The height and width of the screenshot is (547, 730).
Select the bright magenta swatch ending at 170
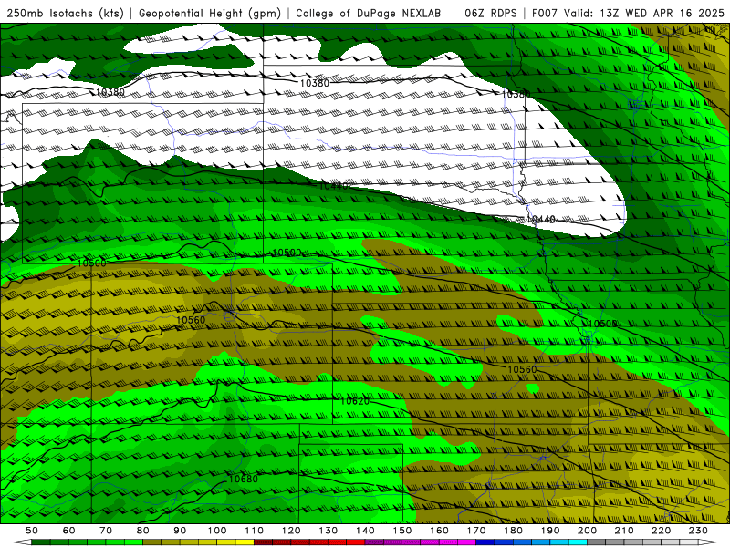click(x=466, y=542)
